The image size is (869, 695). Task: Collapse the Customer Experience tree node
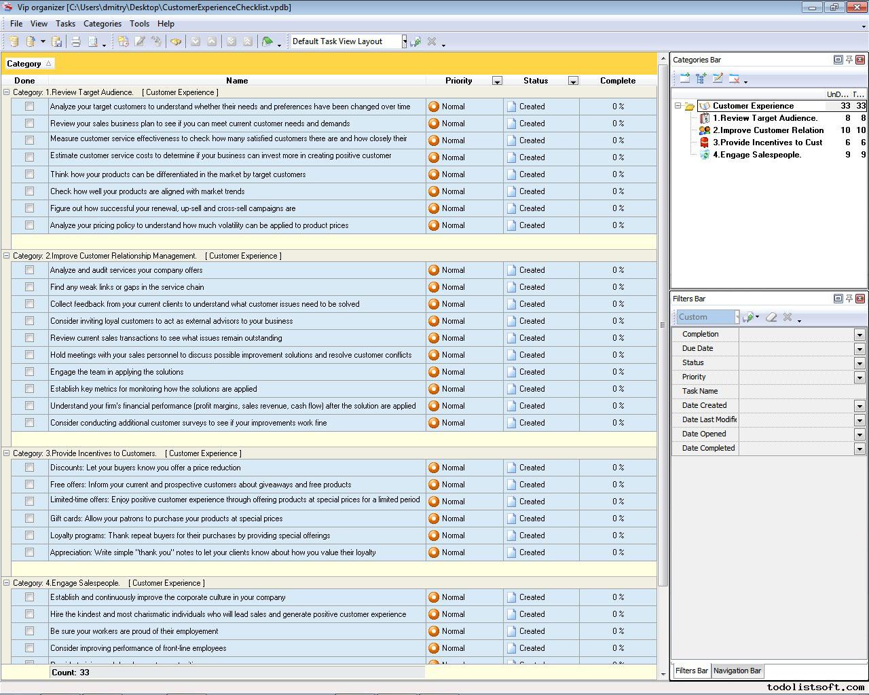(x=678, y=106)
